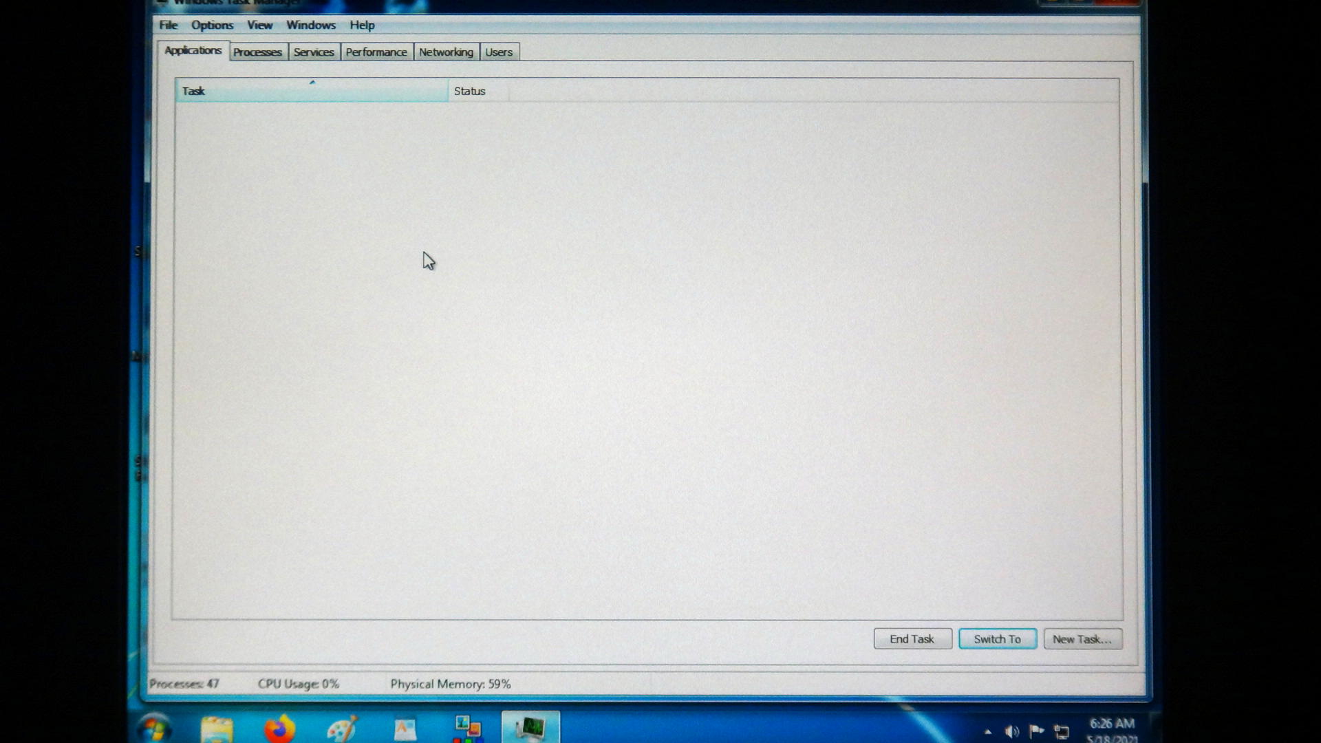This screenshot has width=1321, height=743.
Task: Show hidden system tray icons
Action: coord(988,732)
